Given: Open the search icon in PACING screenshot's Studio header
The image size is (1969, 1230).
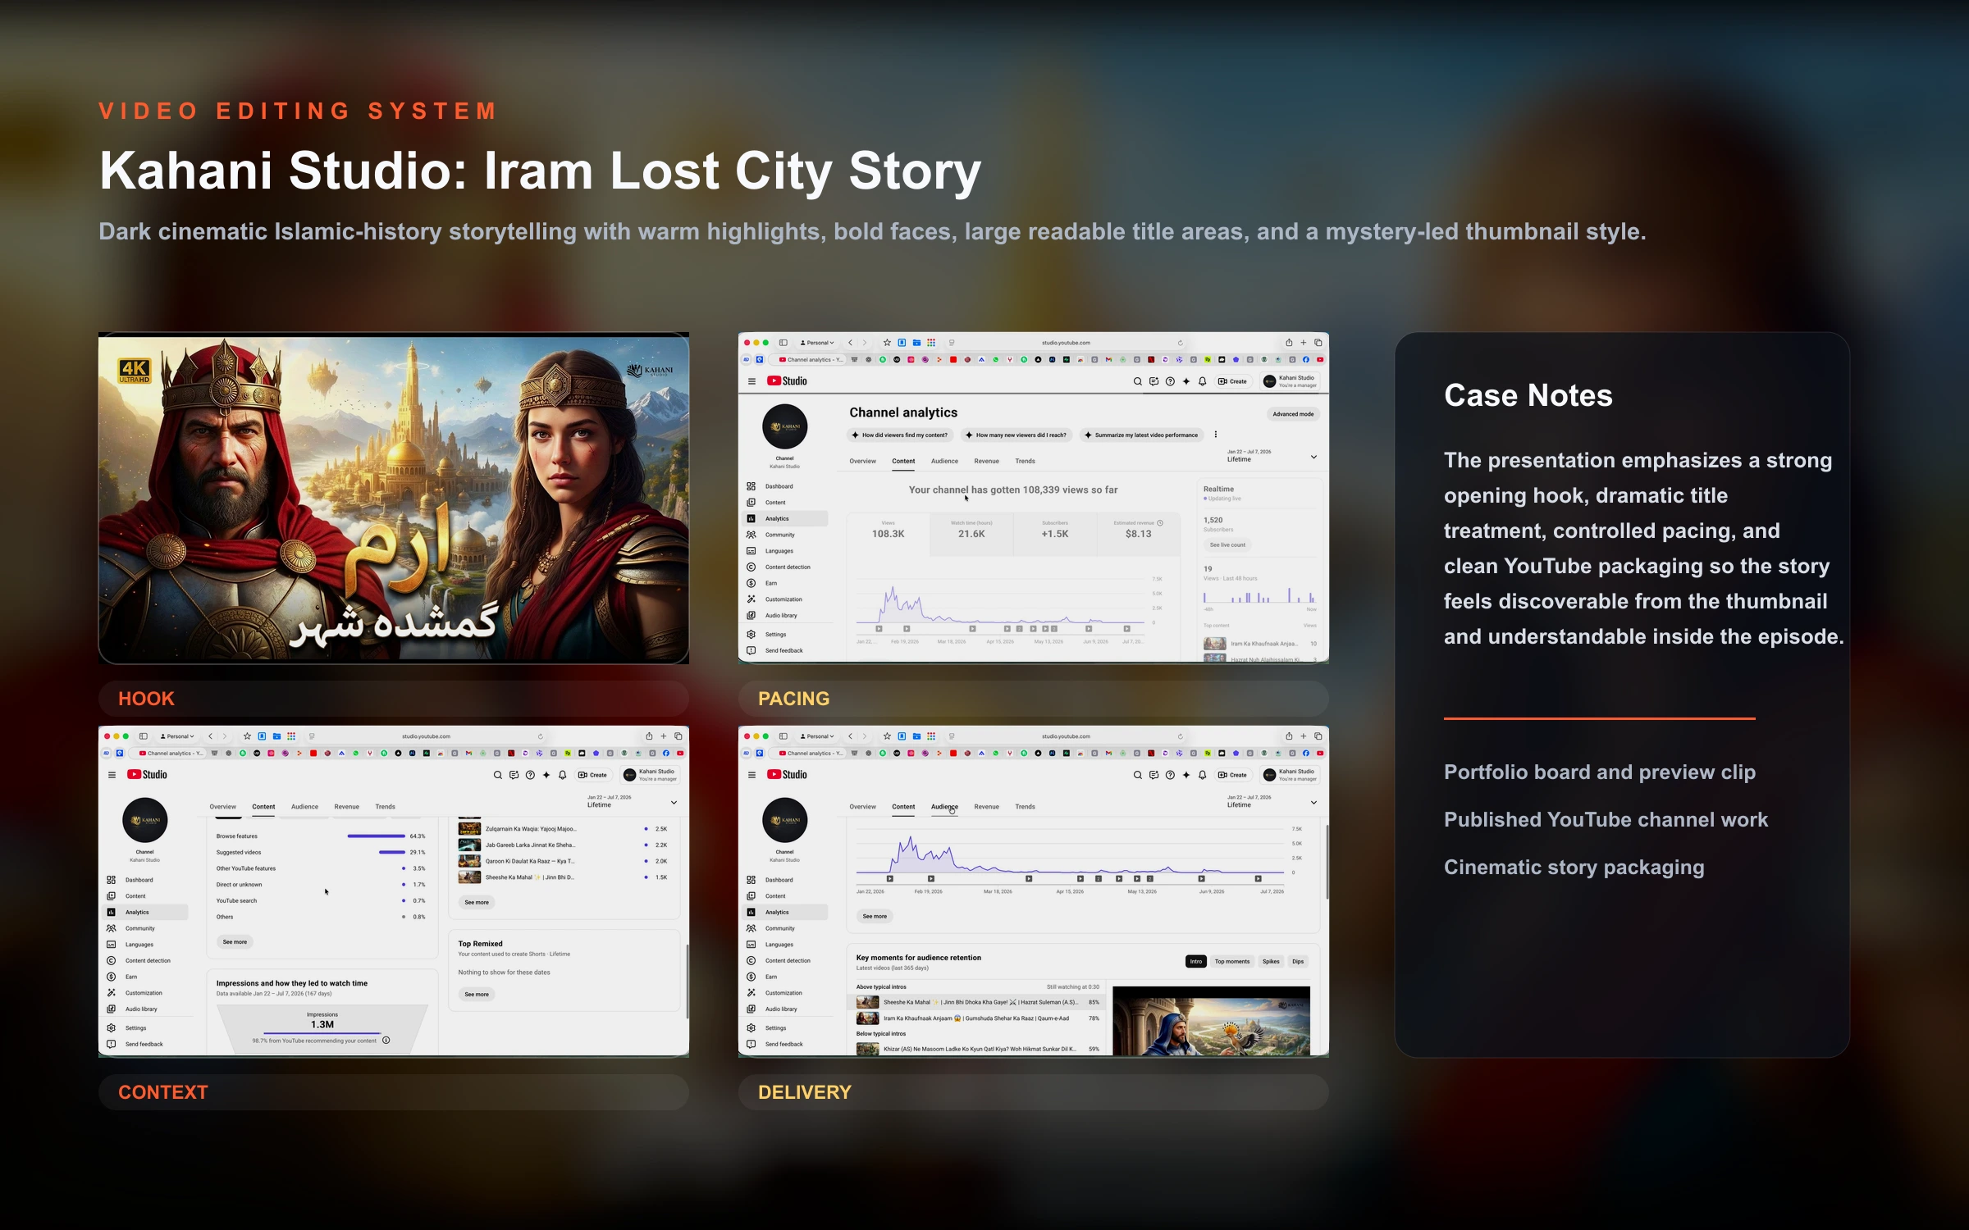Looking at the screenshot, I should (x=1137, y=381).
